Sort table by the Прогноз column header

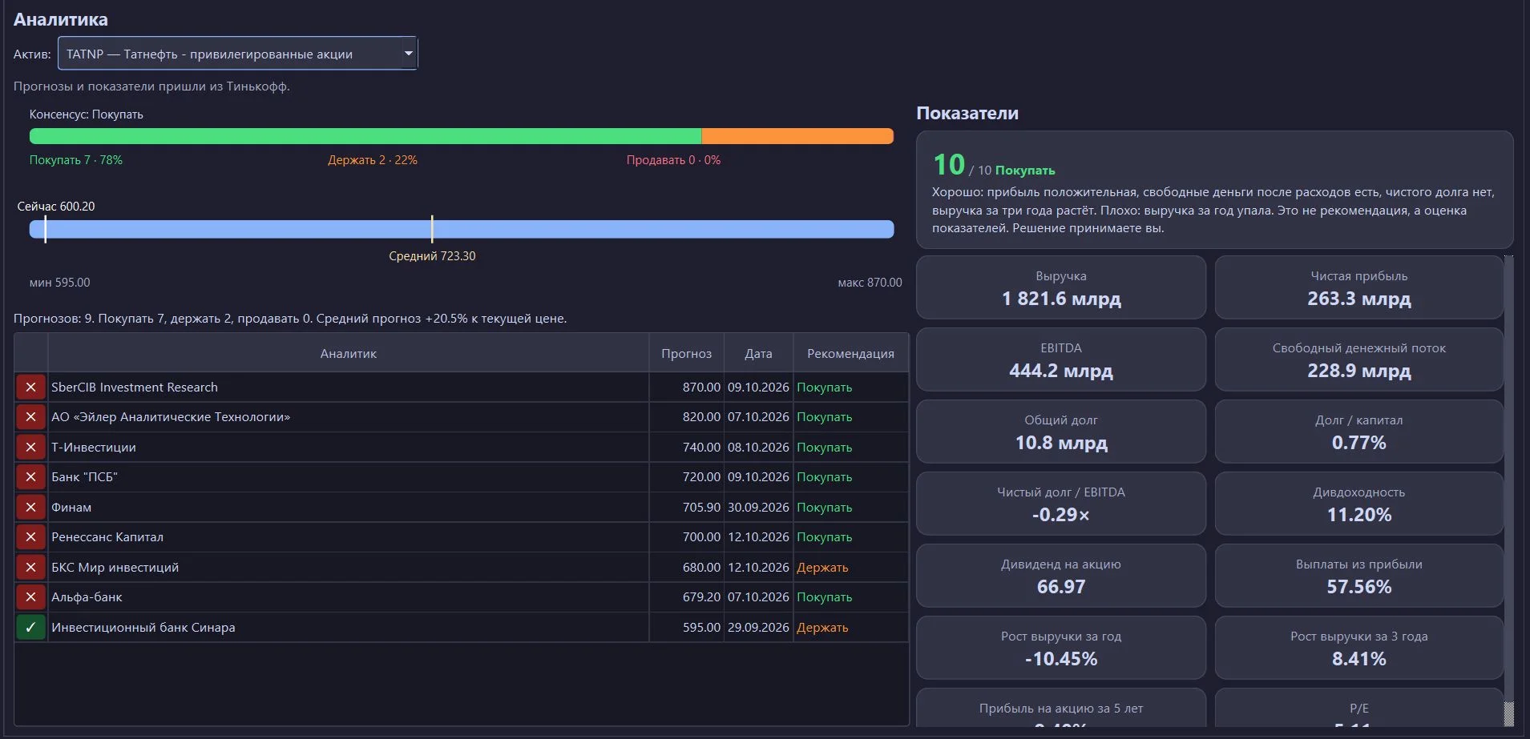point(686,353)
